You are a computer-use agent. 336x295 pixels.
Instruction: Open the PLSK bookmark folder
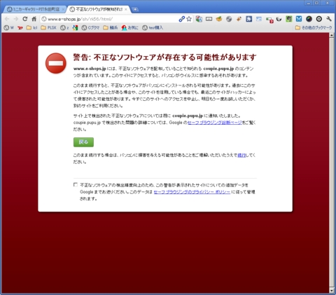click(48, 28)
